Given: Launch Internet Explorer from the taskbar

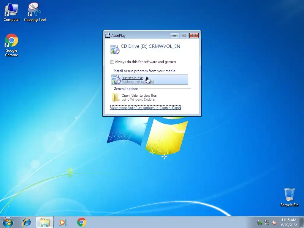Looking at the screenshot, I should tap(26, 222).
